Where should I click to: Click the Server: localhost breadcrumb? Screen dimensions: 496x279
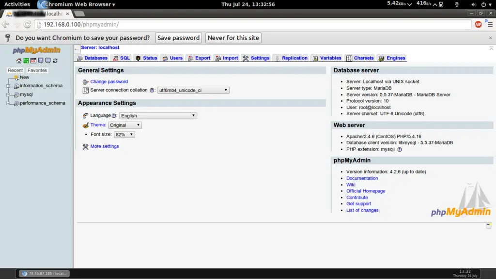click(100, 48)
